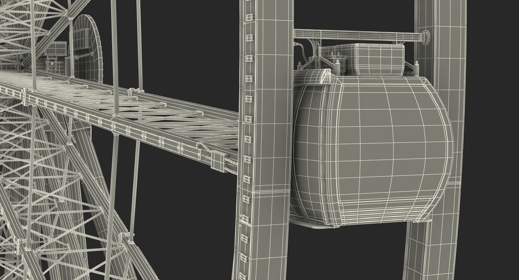Viewport: 519px width, 280px height.
Task: Select the long horizontal lattice spoke truss
Action: 119,115
